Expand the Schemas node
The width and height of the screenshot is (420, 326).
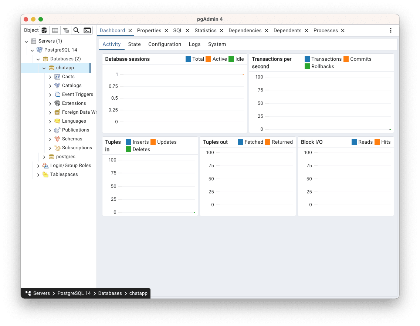[x=50, y=139]
